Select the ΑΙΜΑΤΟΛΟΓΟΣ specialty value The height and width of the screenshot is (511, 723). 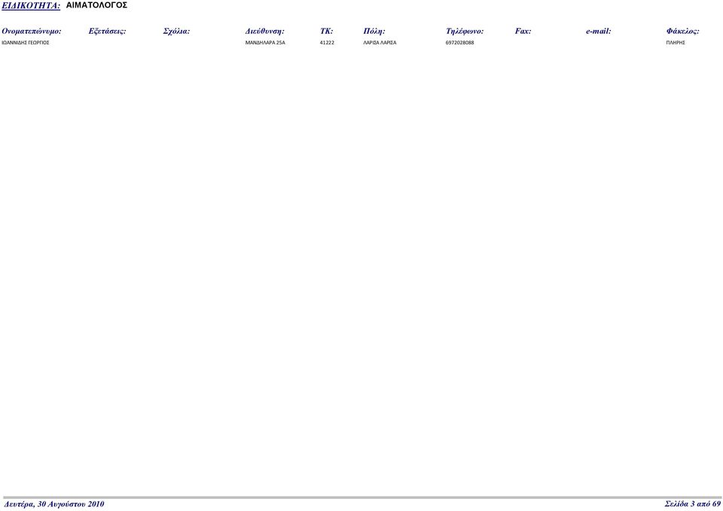click(96, 5)
